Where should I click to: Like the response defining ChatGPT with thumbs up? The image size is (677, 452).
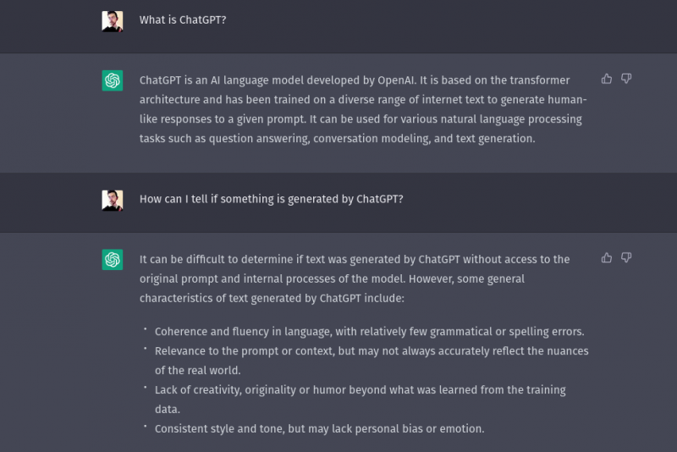coord(607,79)
